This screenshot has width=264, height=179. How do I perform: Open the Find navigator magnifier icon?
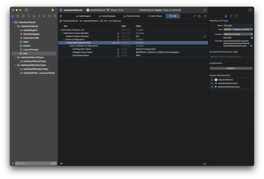point(29,16)
